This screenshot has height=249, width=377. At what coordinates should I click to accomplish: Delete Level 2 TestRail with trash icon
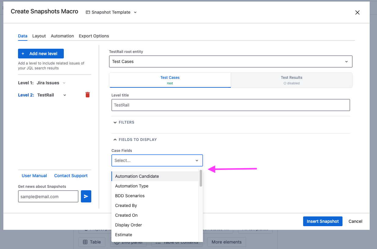click(x=88, y=95)
